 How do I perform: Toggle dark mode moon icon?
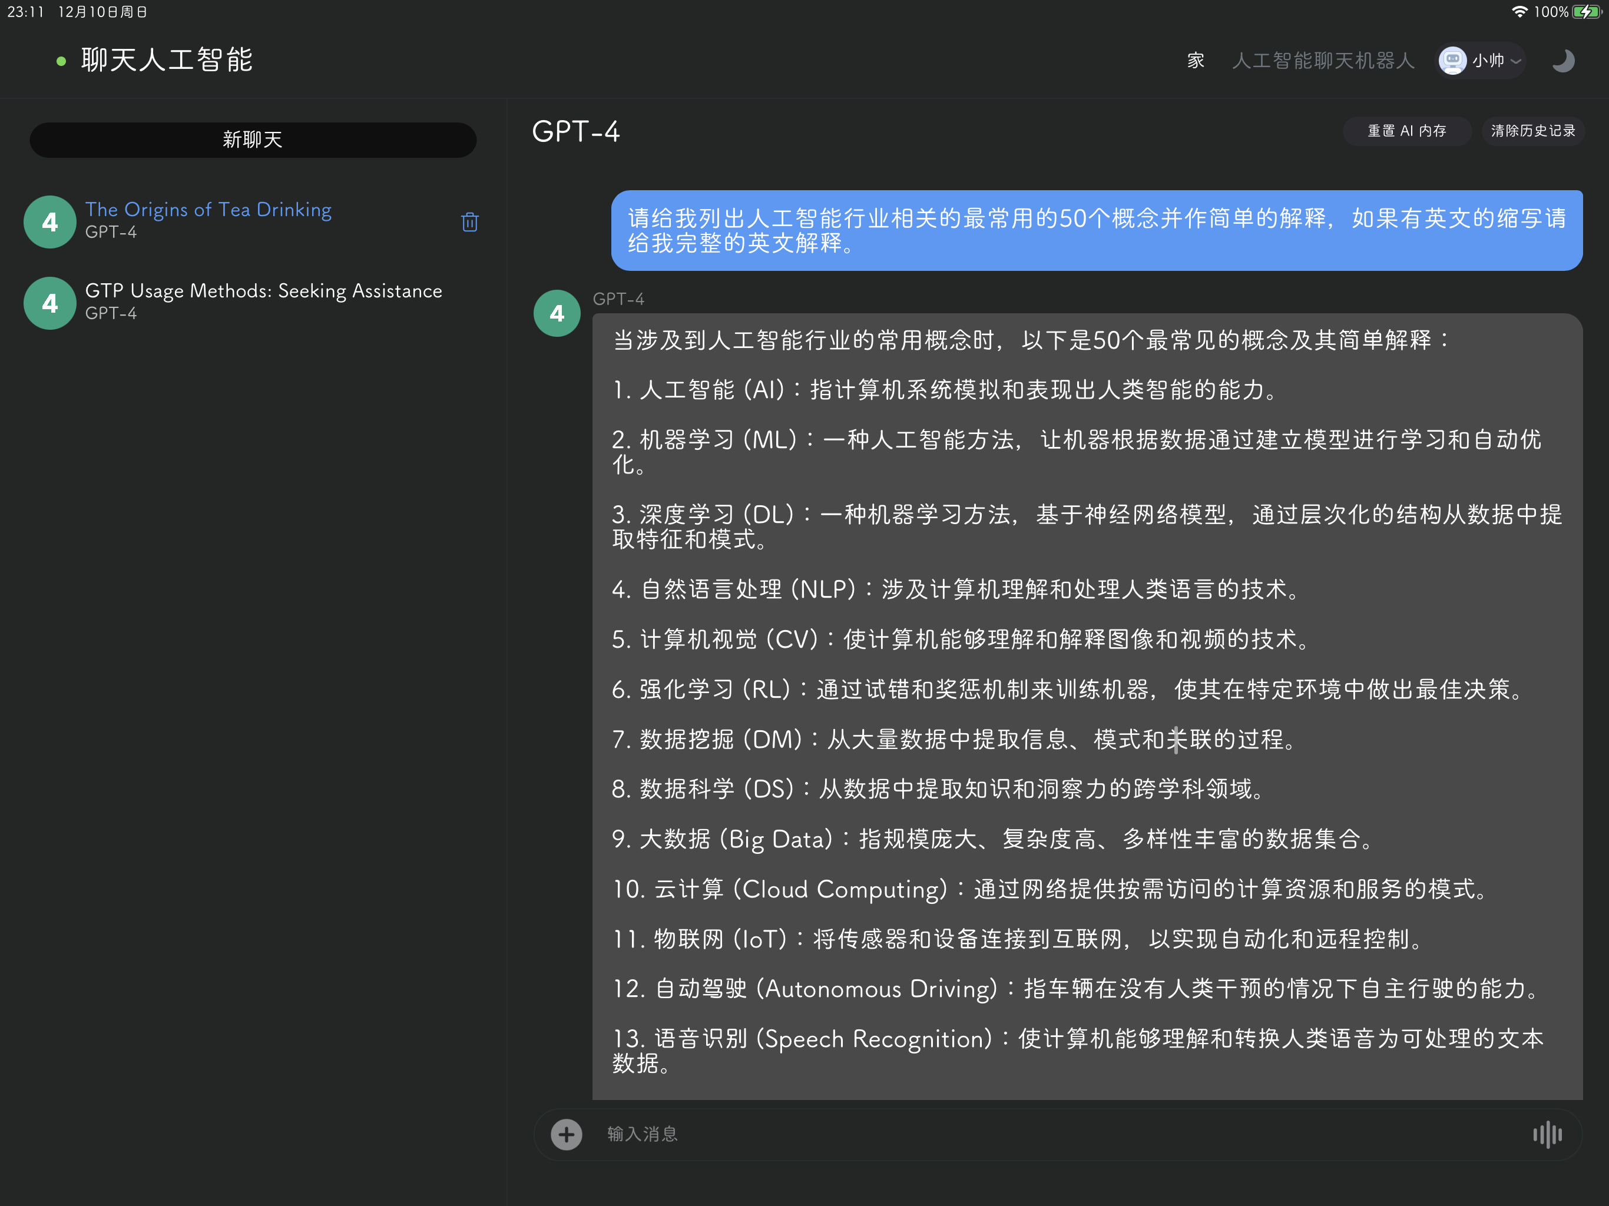1562,61
